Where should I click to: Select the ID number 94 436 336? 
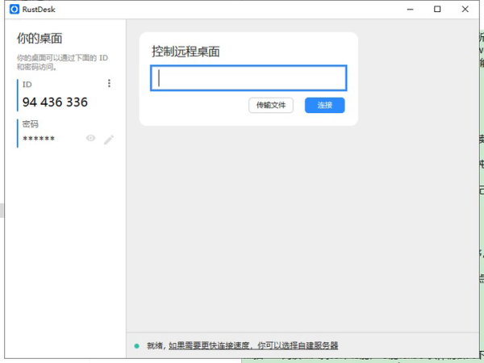[55, 102]
